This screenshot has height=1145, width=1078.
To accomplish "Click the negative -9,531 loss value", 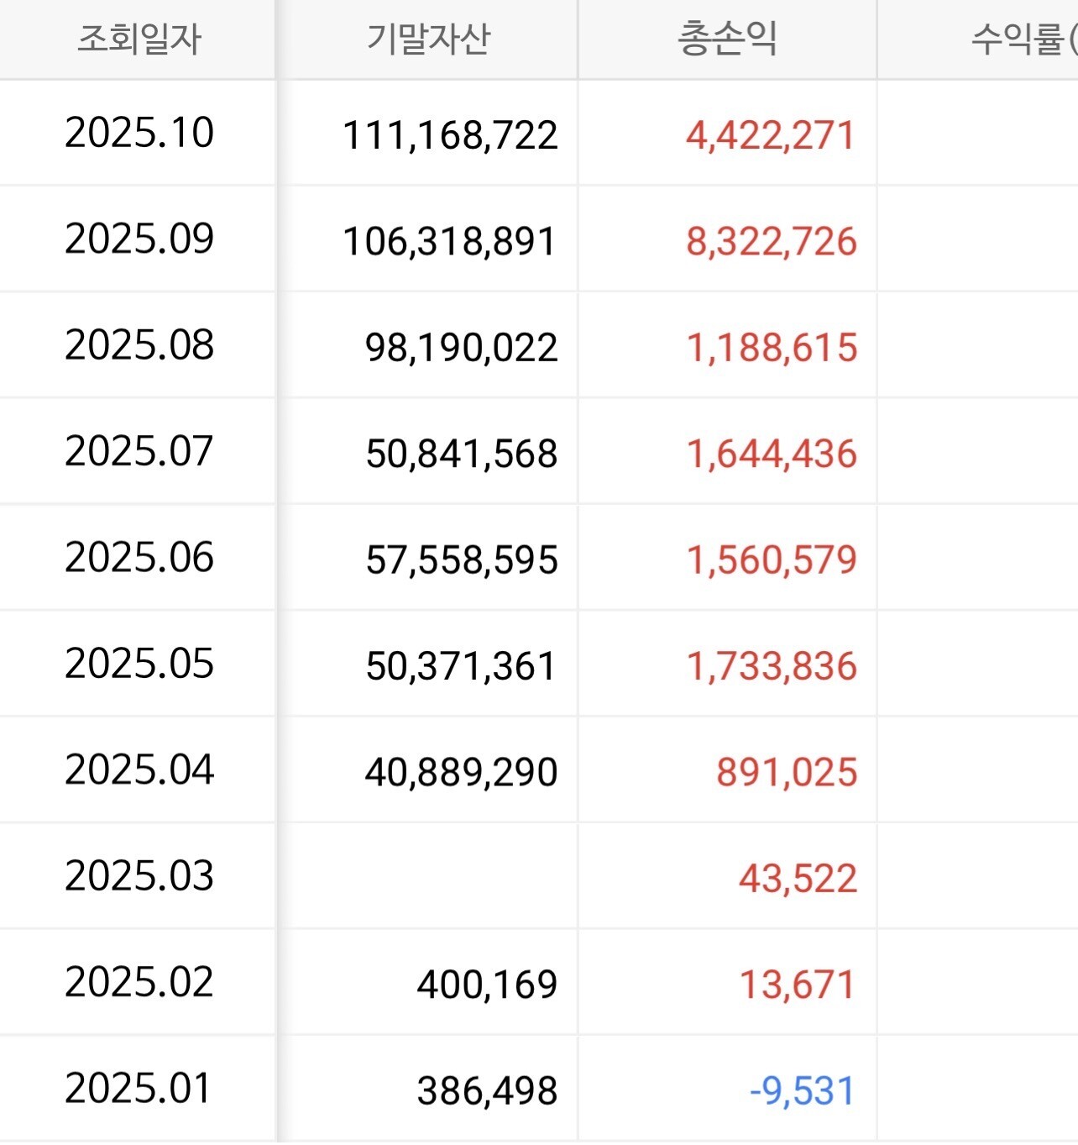I will (801, 1091).
